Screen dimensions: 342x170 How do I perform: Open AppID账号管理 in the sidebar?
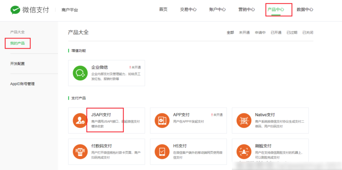coord(22,84)
